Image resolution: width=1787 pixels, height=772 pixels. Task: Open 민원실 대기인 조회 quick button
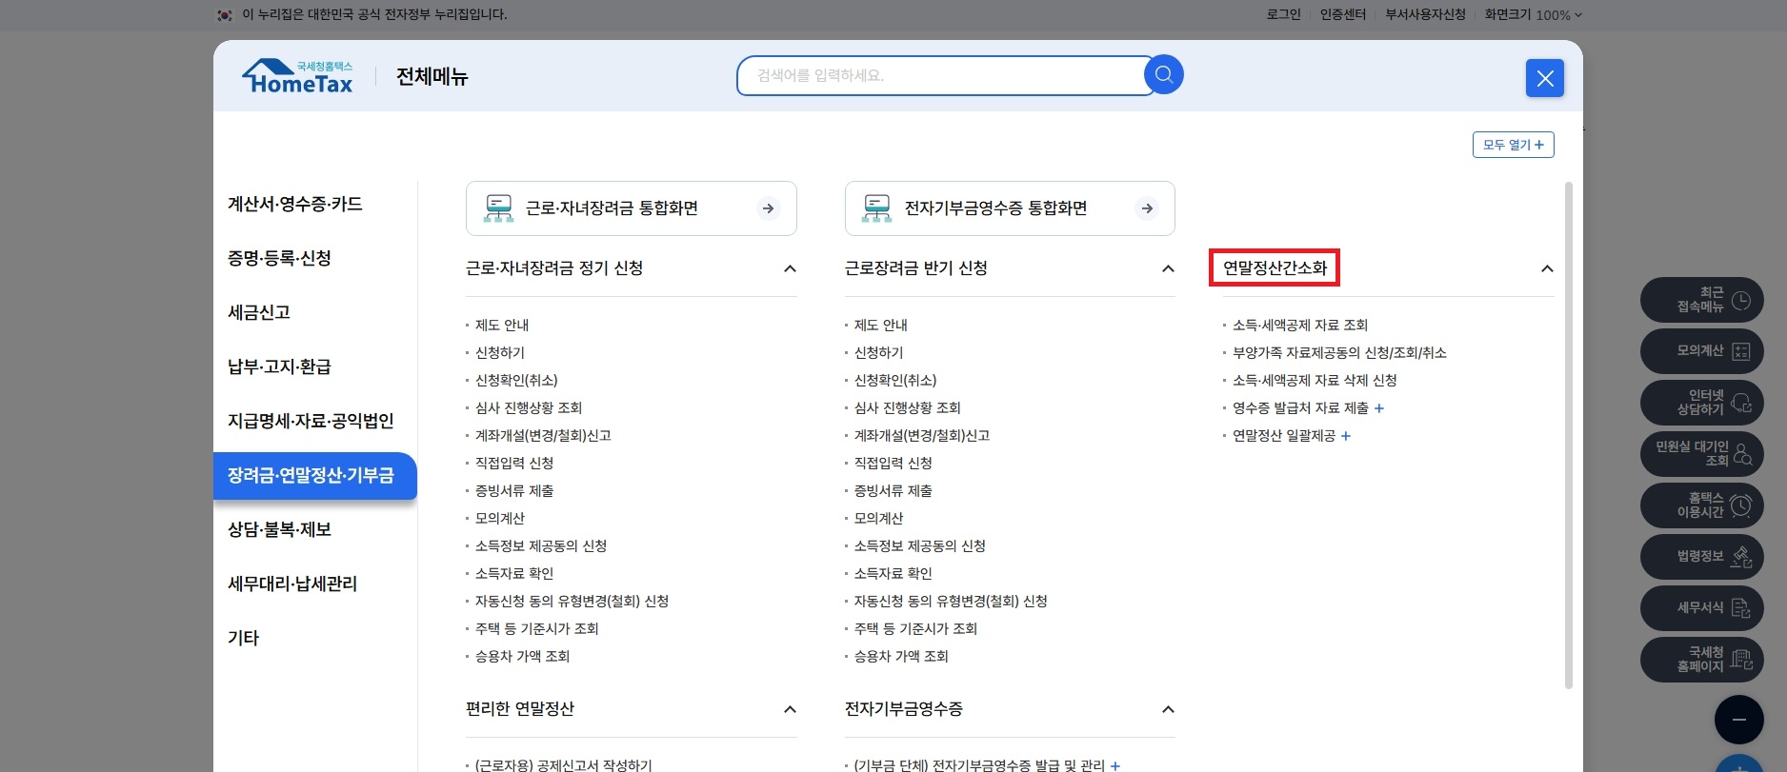[x=1701, y=454]
